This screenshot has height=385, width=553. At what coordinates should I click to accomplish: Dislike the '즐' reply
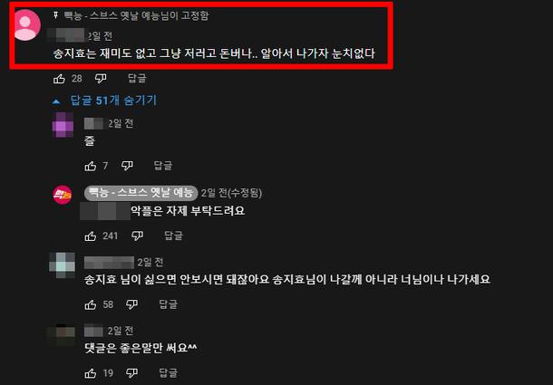coord(127,166)
